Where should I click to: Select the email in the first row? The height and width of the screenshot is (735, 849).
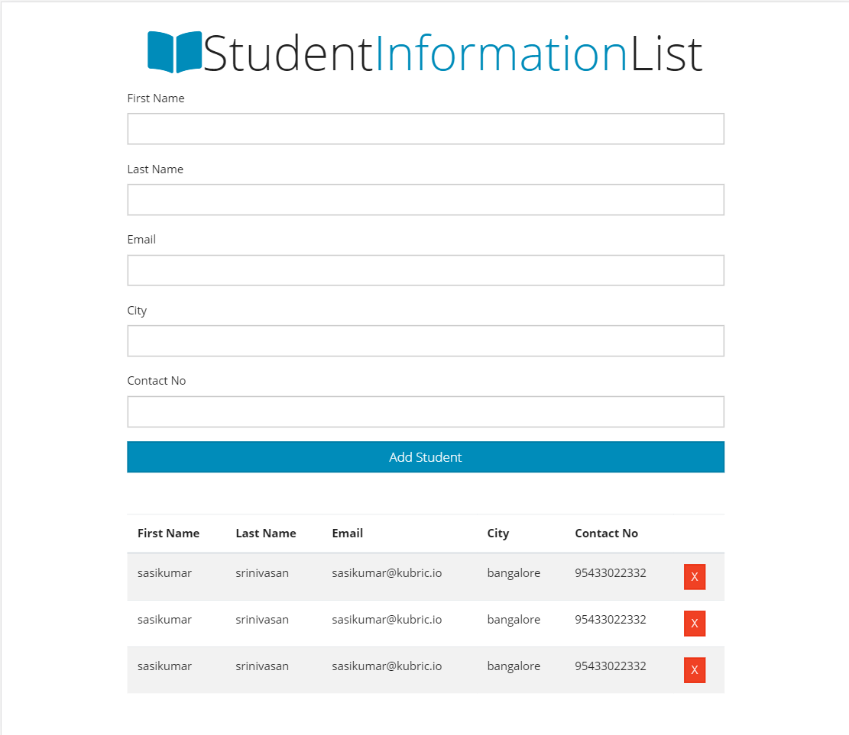pos(387,573)
